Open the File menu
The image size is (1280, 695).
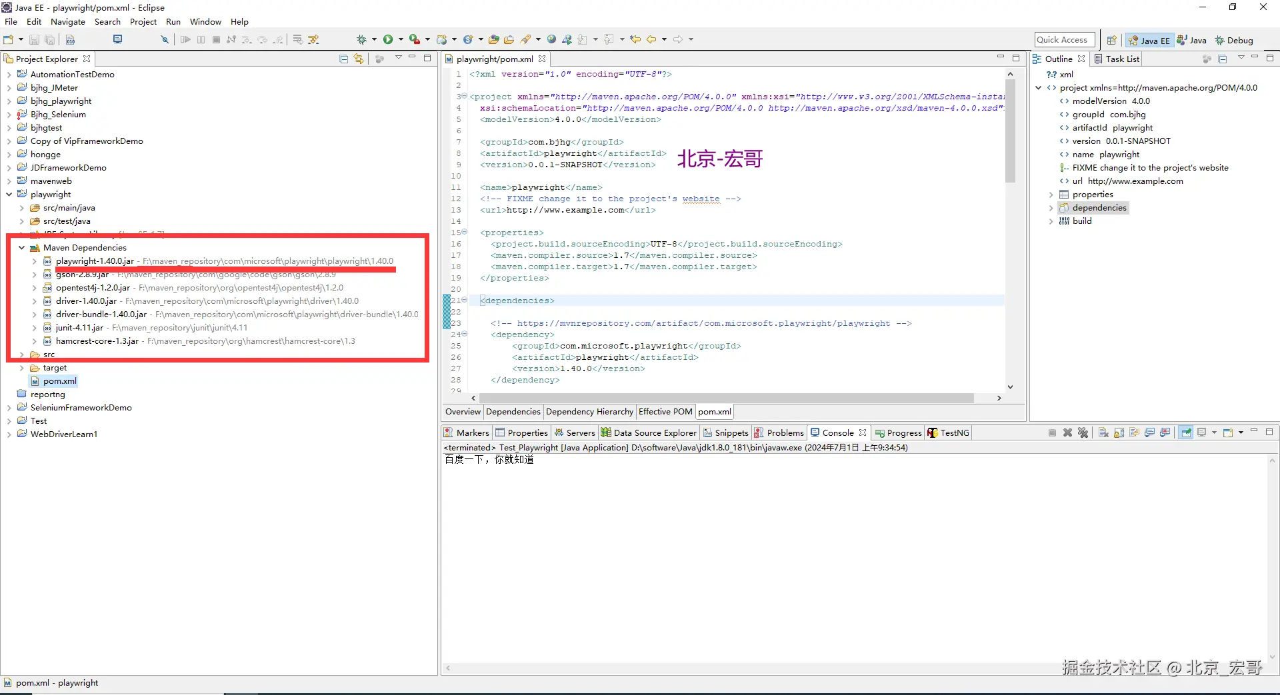coord(11,22)
